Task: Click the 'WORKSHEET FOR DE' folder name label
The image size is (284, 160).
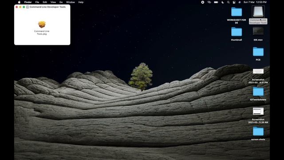Action: (x=237, y=21)
